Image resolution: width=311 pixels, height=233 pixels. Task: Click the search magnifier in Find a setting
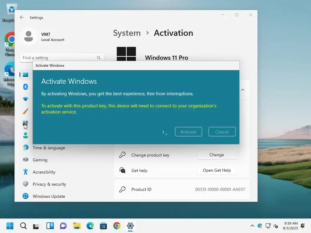(x=99, y=58)
